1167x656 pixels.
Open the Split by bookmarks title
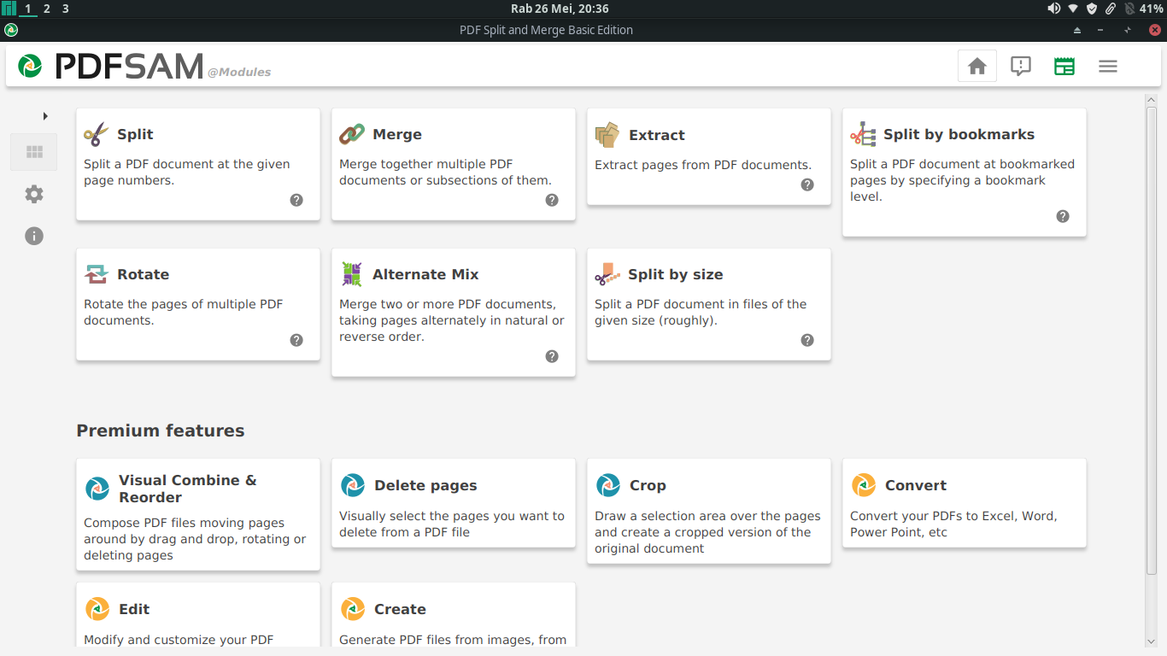(959, 134)
